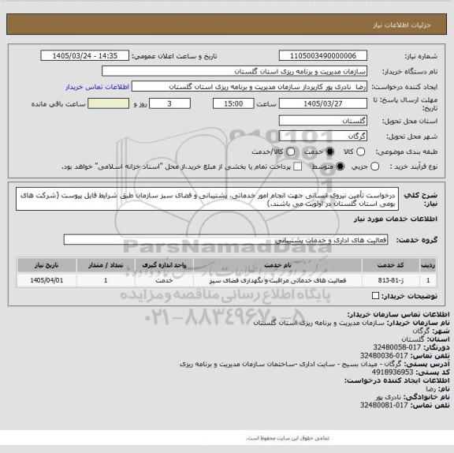Click the تاریخ نیاز column header
The height and width of the screenshot is (453, 454).
tap(47, 265)
